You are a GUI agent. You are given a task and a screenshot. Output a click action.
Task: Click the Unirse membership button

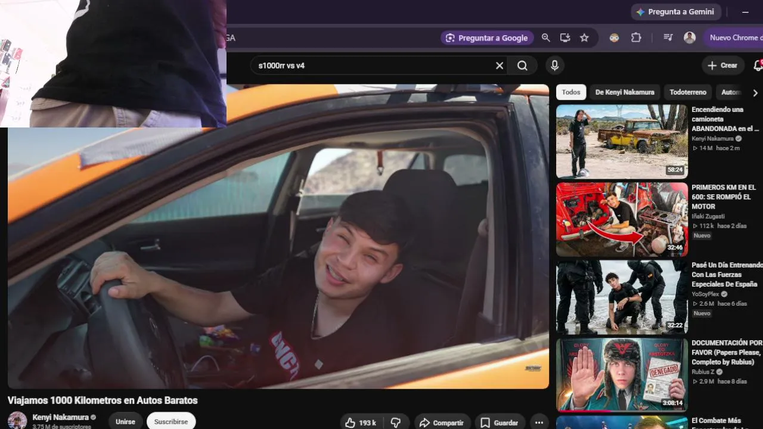[125, 421]
